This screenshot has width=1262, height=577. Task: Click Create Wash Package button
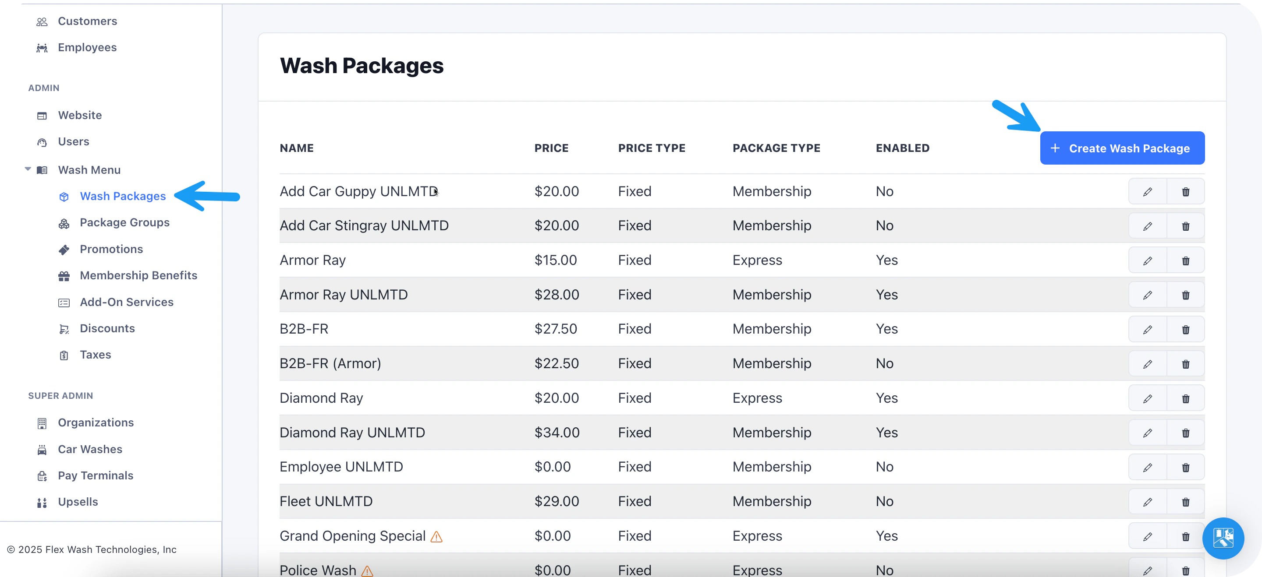[1122, 148]
